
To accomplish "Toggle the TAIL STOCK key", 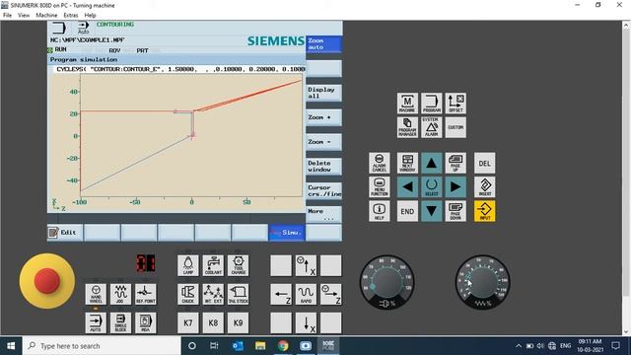I will point(239,294).
